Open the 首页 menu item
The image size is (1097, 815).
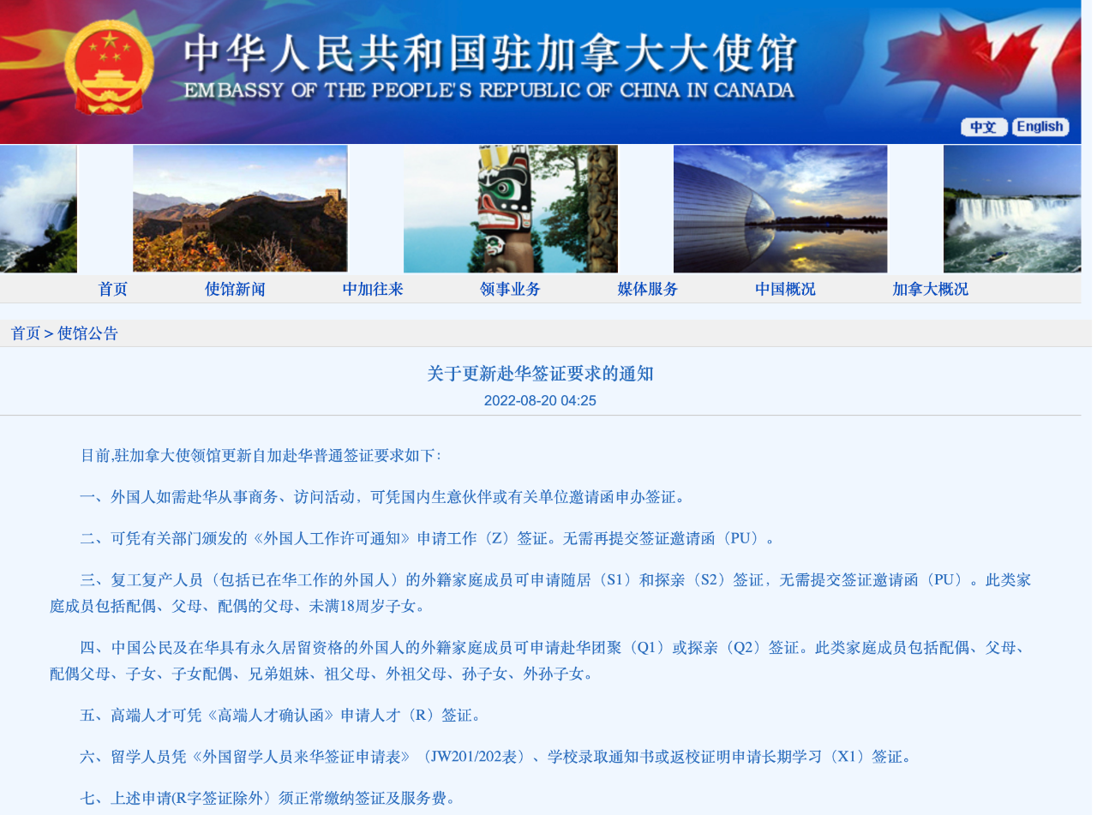coord(112,289)
